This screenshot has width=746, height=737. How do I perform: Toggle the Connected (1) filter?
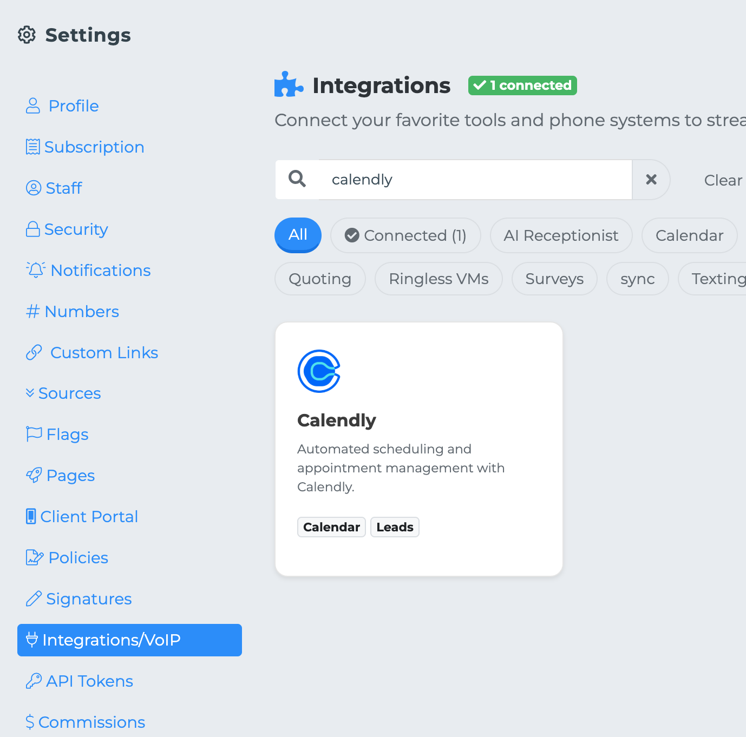405,235
